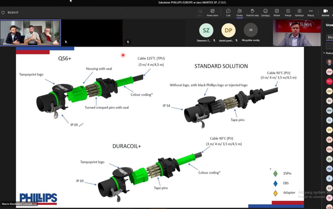Click 'Turned crimped pins with seal' label
This screenshot has width=333, height=209.
tap(107, 107)
